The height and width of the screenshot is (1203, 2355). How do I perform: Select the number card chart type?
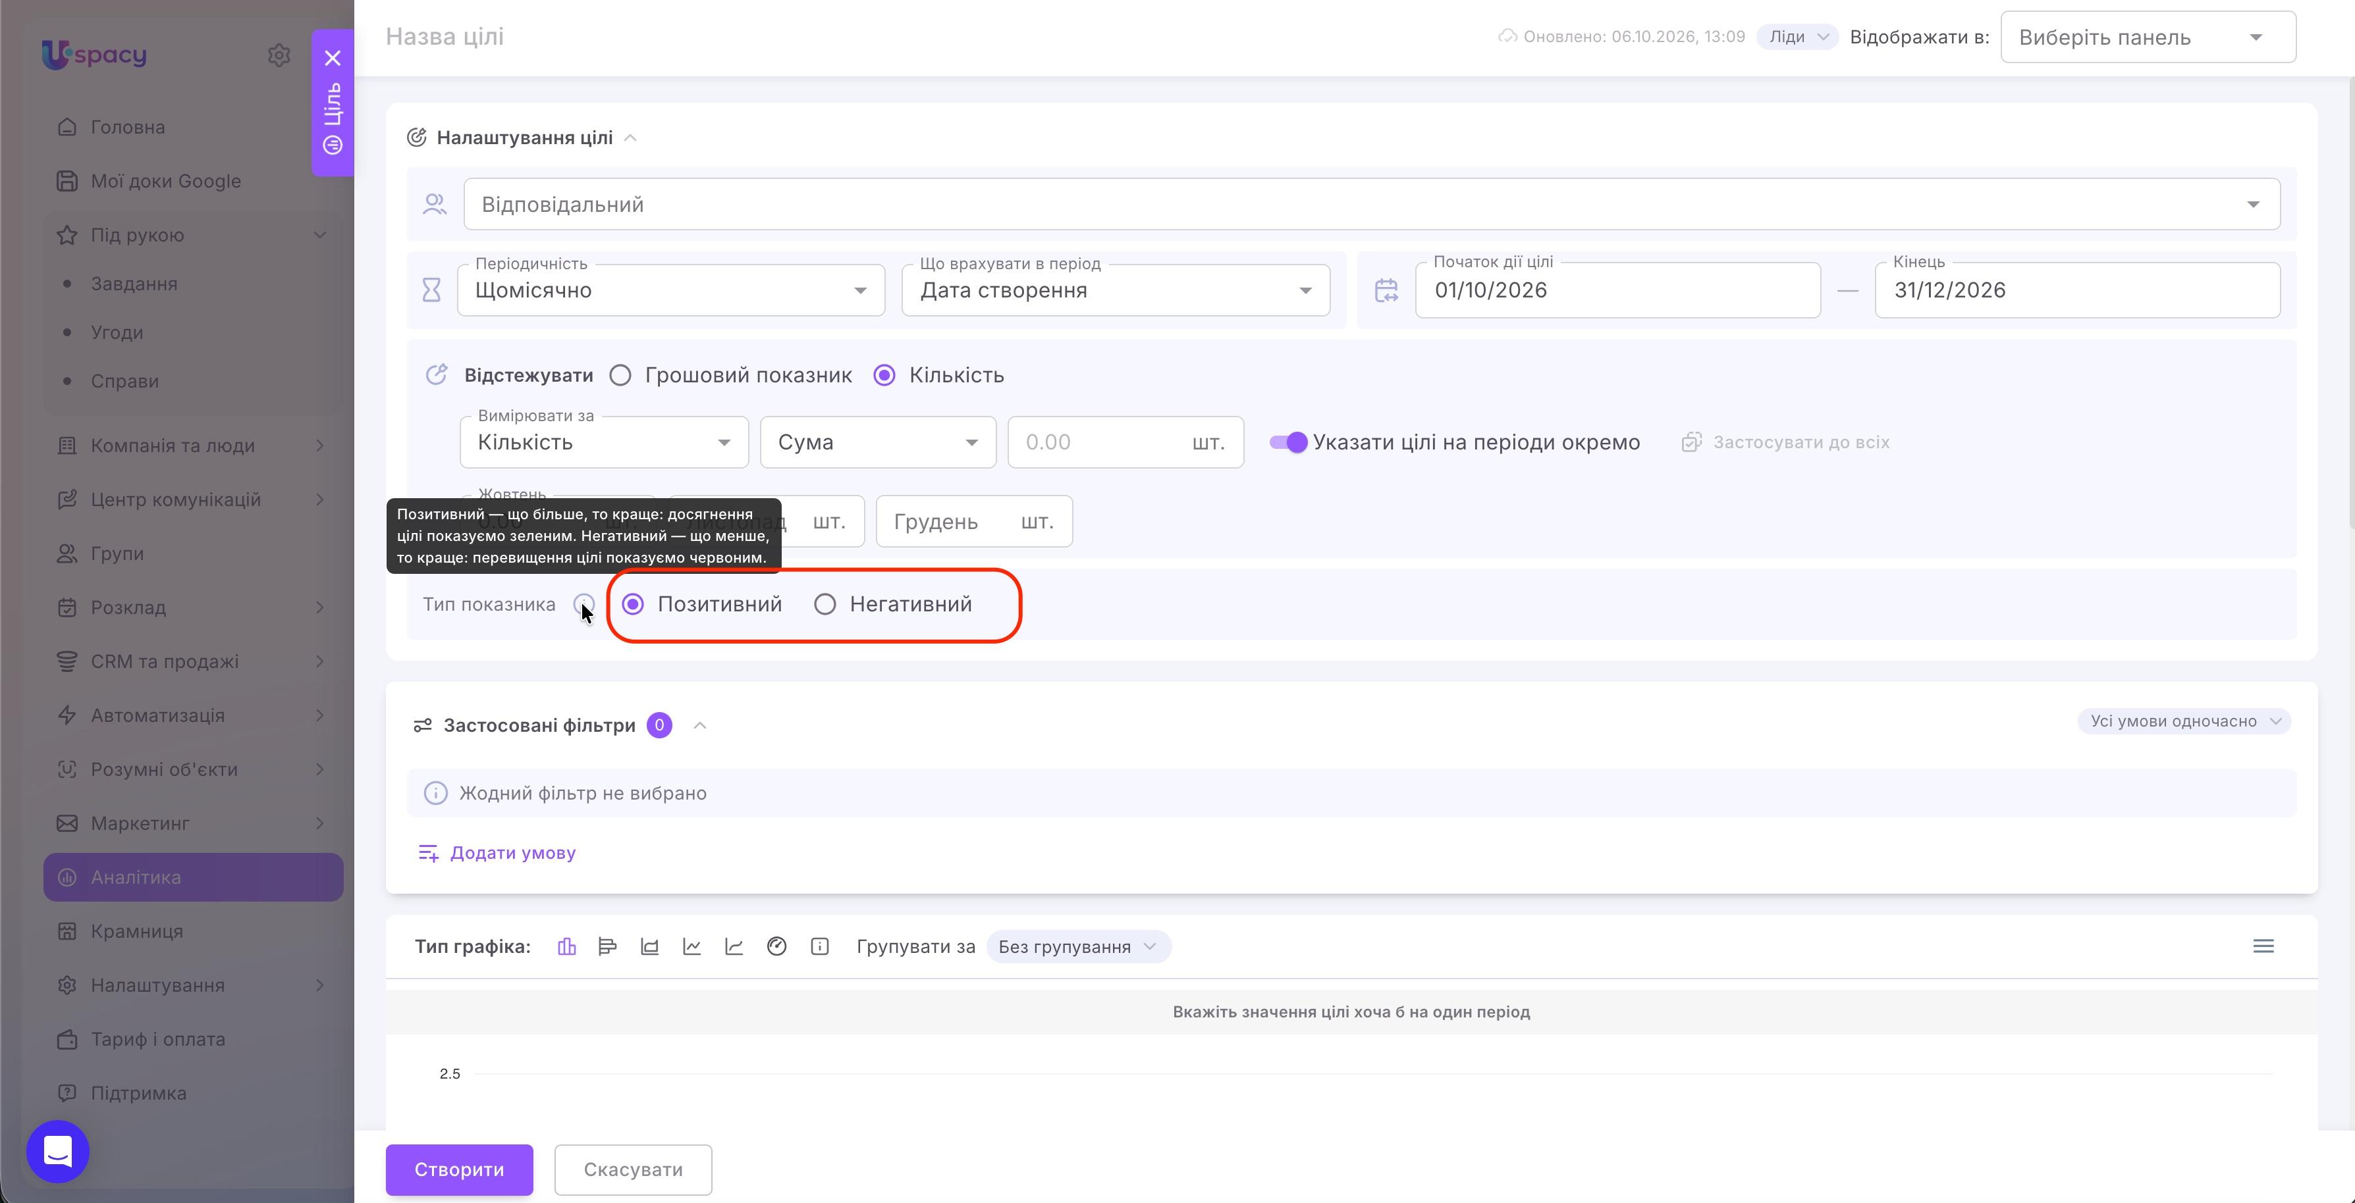tap(820, 946)
